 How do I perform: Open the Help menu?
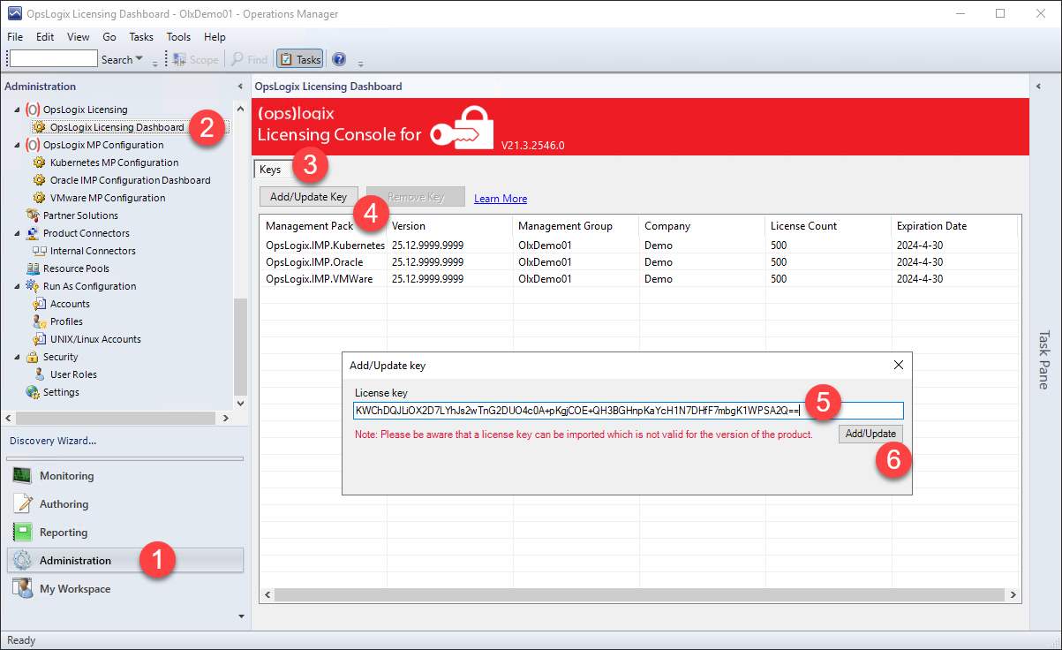(215, 37)
